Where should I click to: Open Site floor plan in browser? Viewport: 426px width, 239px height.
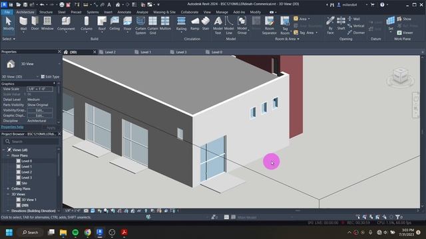pyautogui.click(x=24, y=183)
